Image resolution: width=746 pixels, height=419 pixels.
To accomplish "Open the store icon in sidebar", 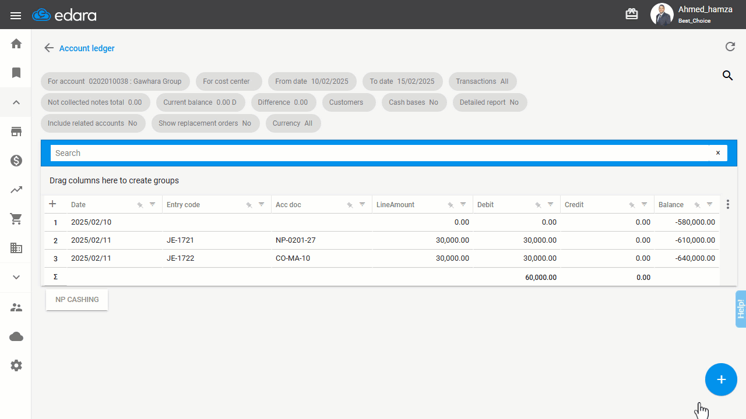I will (16, 132).
